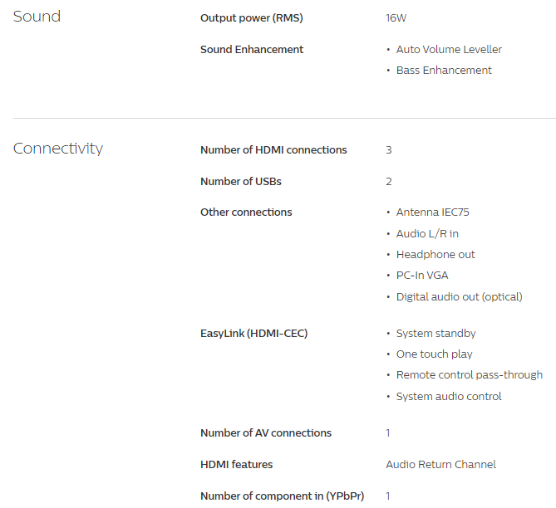This screenshot has height=508, width=556.
Task: Select PC-In VGA list item
Action: [422, 276]
